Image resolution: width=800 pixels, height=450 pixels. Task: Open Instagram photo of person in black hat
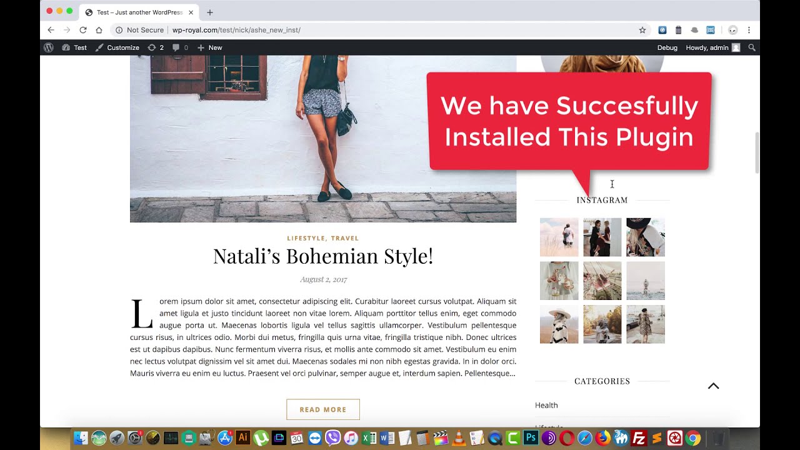point(646,237)
